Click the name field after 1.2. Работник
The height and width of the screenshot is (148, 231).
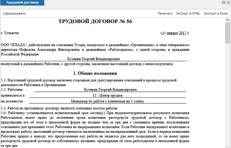[x=110, y=90]
